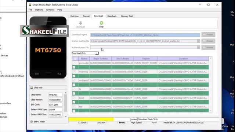Switch to the Welcome tab
235x132 pixels.
click(x=75, y=16)
